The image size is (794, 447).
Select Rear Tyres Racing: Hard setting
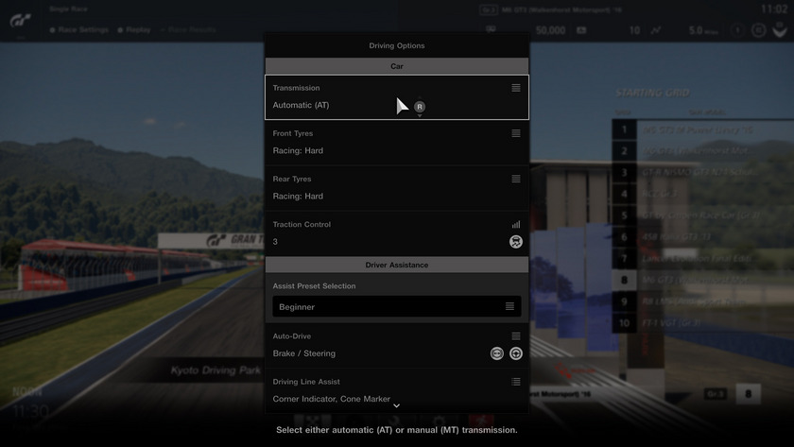click(299, 197)
